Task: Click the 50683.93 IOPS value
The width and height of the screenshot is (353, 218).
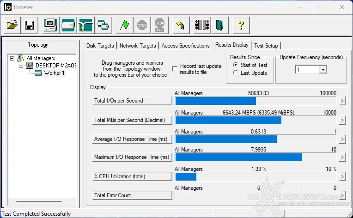Action: click(258, 93)
